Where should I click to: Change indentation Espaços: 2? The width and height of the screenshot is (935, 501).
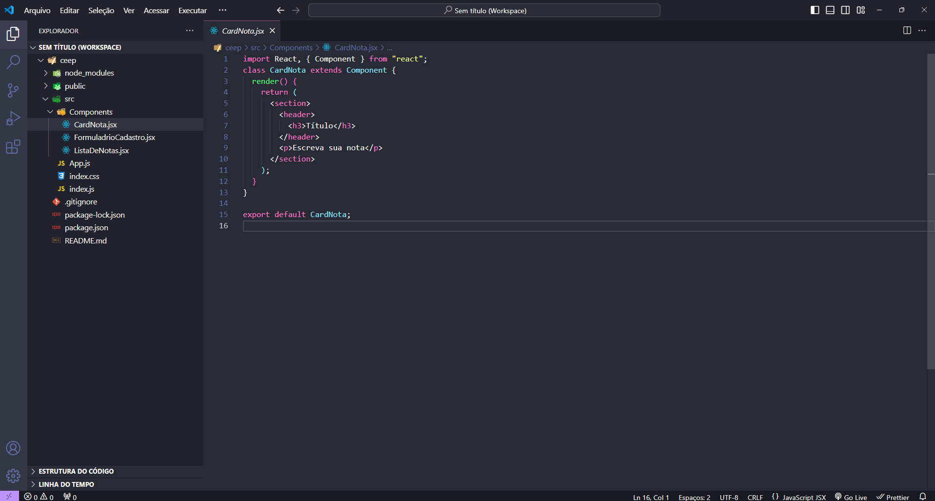[x=694, y=497]
